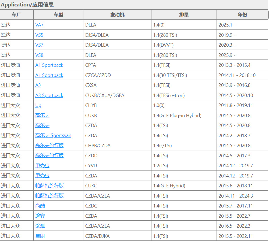The image size is (269, 241).
Task: Select engine cell CPTA
Action: (x=117, y=65)
